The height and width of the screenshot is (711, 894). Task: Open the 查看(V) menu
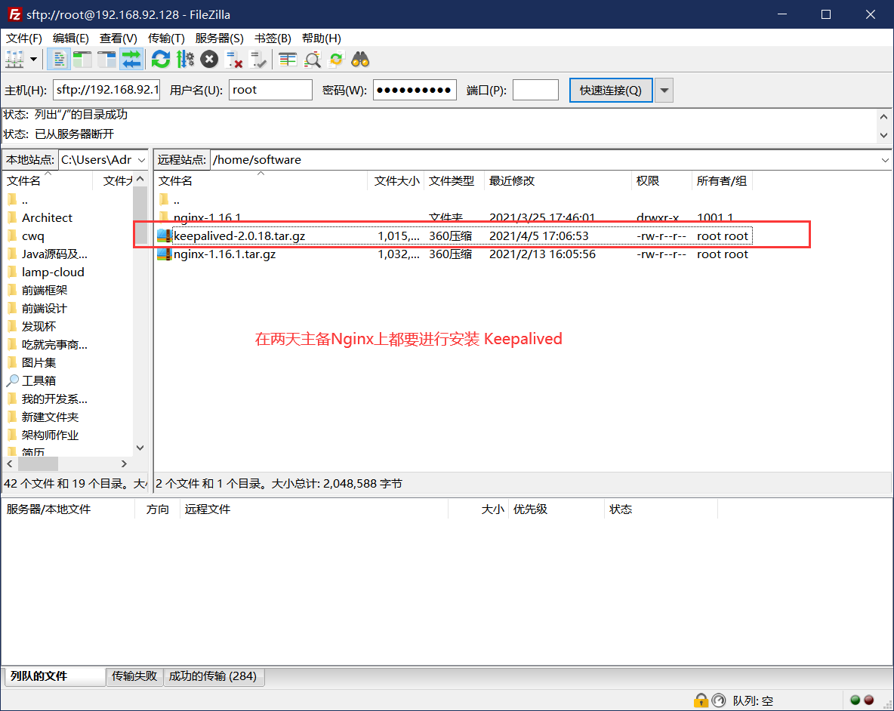118,38
